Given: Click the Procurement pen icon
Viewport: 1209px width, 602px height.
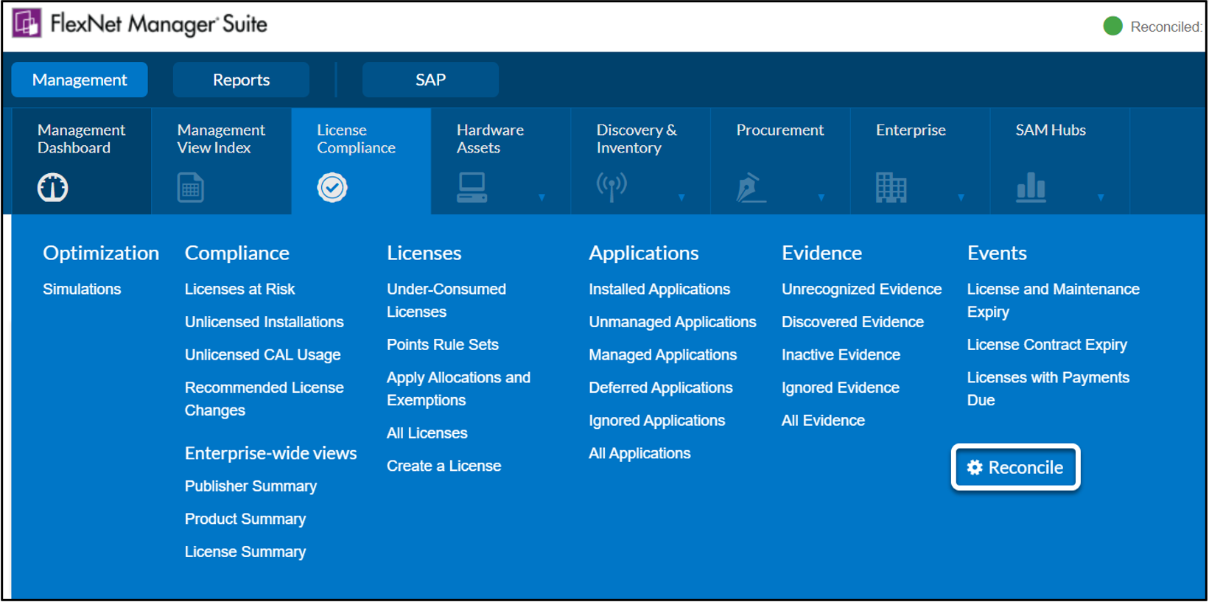Looking at the screenshot, I should pos(751,188).
